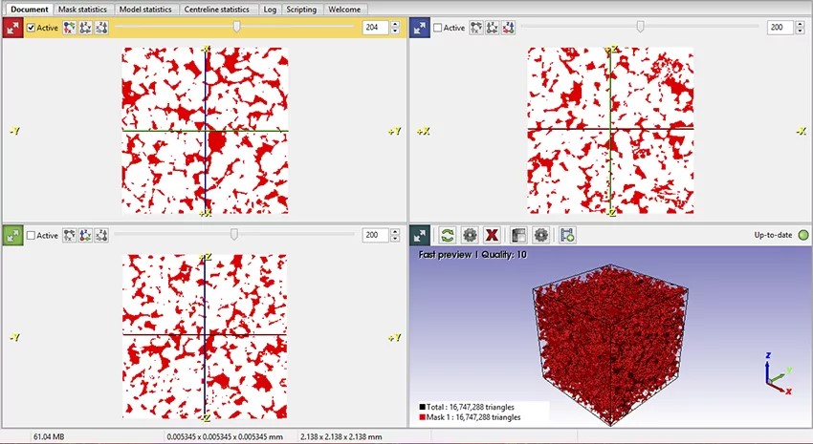
Task: Open the Log tab
Action: click(270, 10)
